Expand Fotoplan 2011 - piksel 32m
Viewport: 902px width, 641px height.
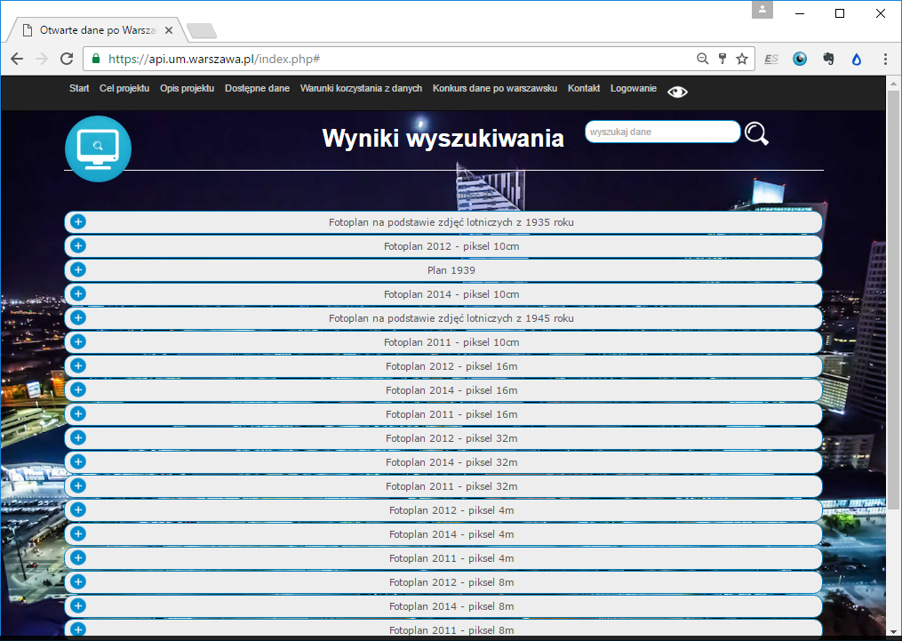(78, 485)
